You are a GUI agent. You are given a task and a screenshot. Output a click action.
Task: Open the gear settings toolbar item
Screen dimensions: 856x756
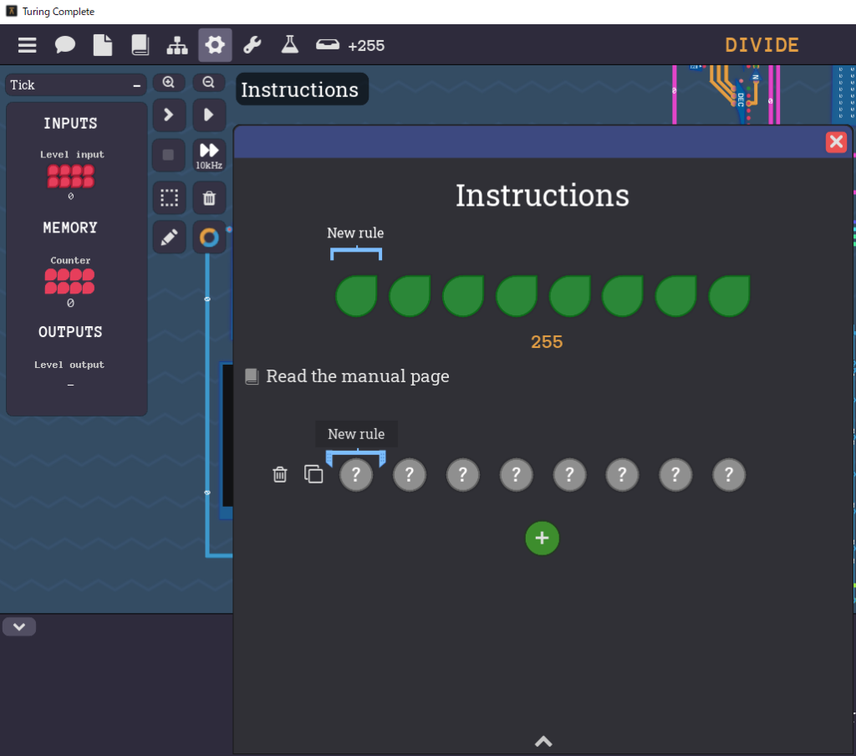tap(215, 45)
